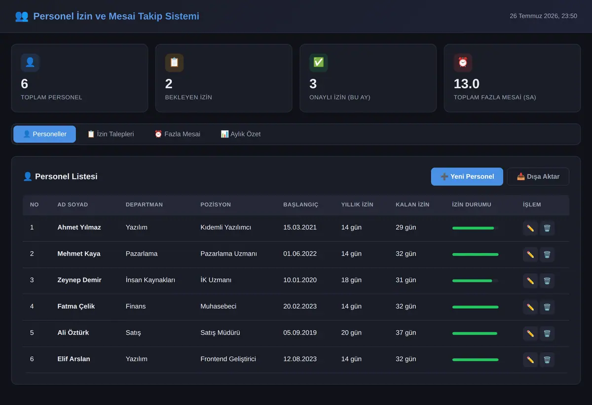Remove Mehmet Kaya with the trash icon

point(547,254)
